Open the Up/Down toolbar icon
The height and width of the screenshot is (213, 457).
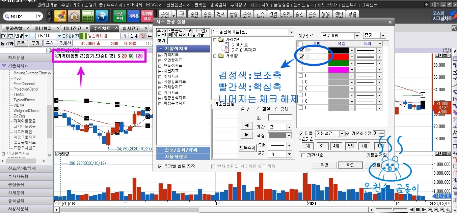click(x=60, y=16)
